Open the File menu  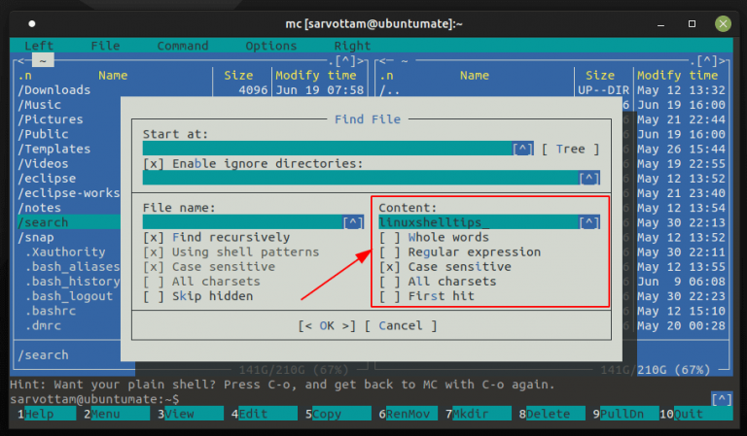[x=105, y=46]
